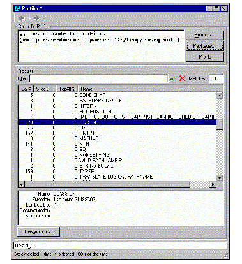The width and height of the screenshot is (242, 264).
Task: Click the horizontal scrollbar left arrow
Action: 21,184
